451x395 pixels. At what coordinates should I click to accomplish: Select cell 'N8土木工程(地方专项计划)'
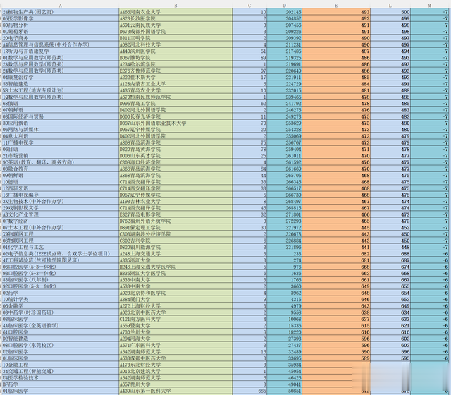click(60, 90)
